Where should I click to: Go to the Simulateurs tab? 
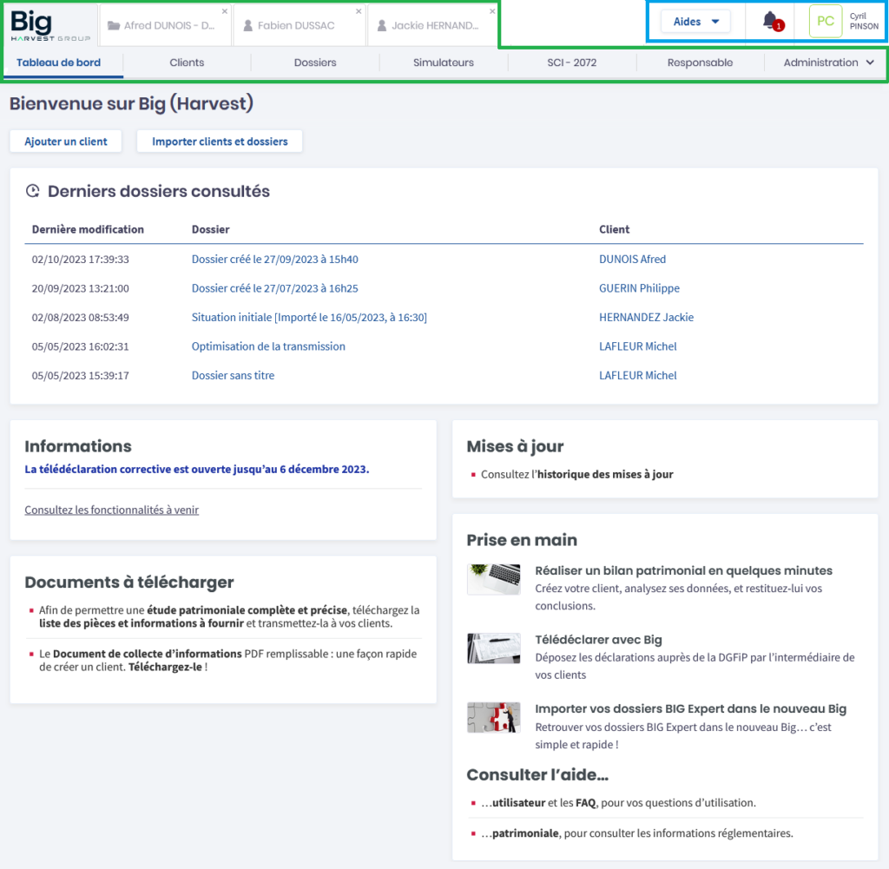(444, 63)
